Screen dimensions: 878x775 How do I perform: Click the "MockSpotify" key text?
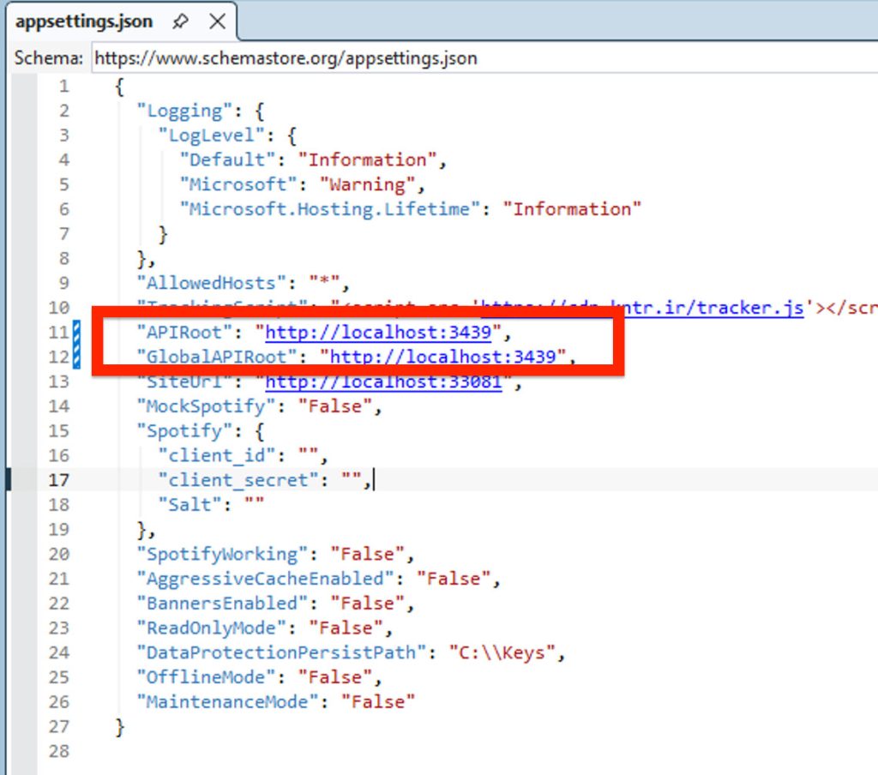coord(206,406)
